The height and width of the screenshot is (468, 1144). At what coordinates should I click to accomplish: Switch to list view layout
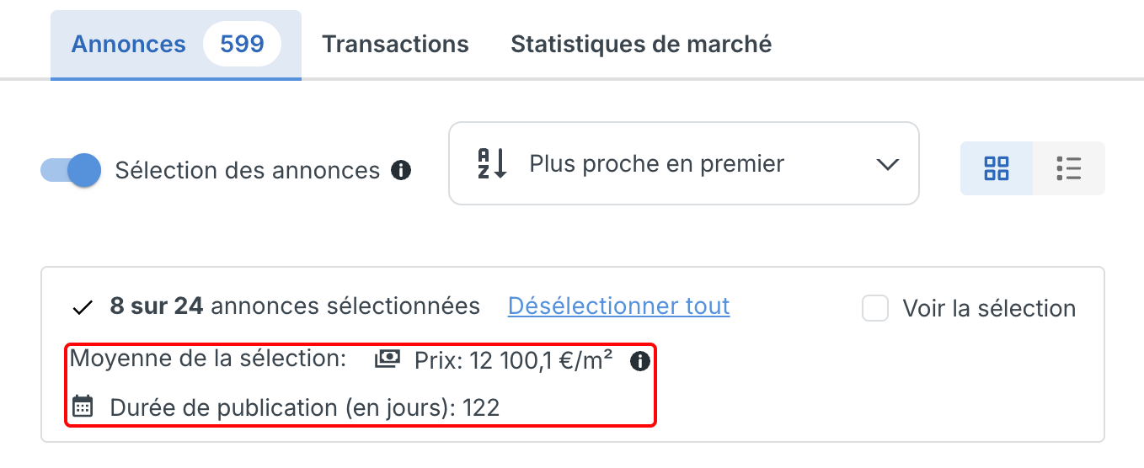coord(1069,168)
